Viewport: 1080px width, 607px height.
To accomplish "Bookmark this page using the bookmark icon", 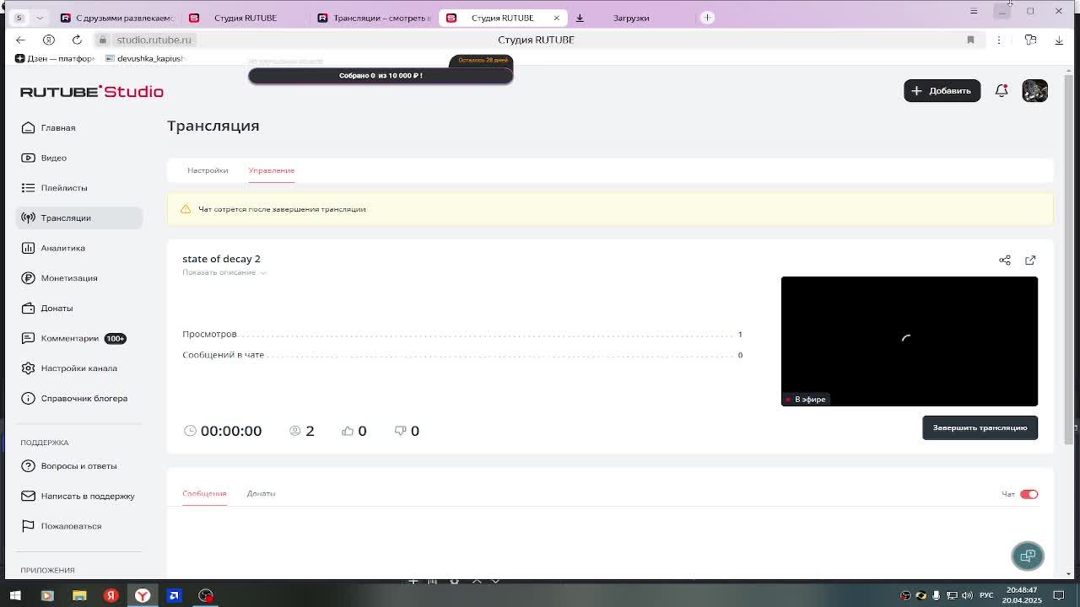I will (970, 40).
